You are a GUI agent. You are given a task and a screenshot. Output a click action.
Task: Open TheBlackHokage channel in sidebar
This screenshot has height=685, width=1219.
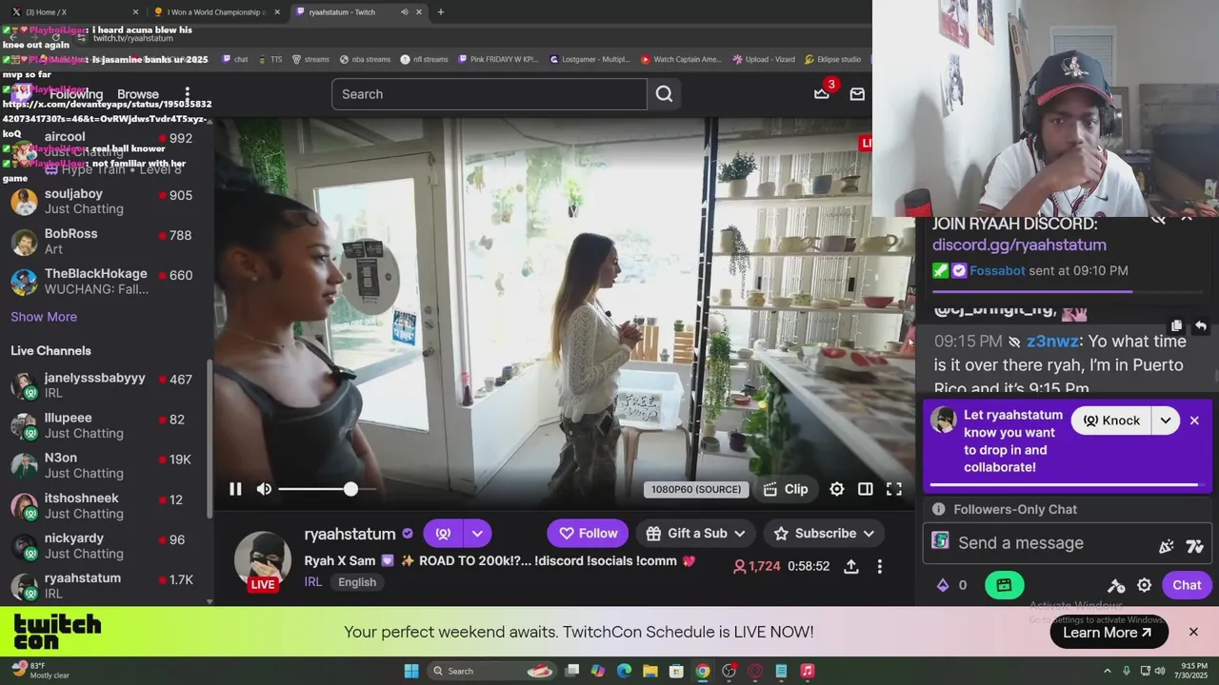(105, 282)
